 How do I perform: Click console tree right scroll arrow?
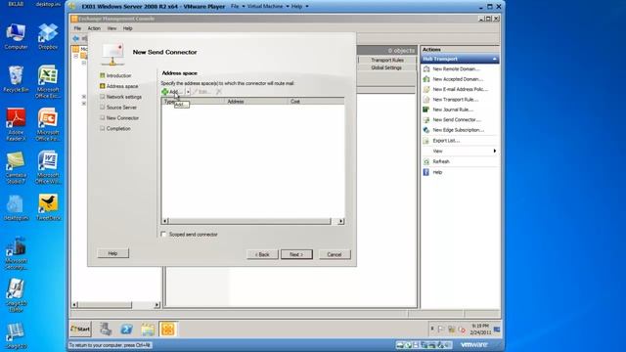pos(156,305)
